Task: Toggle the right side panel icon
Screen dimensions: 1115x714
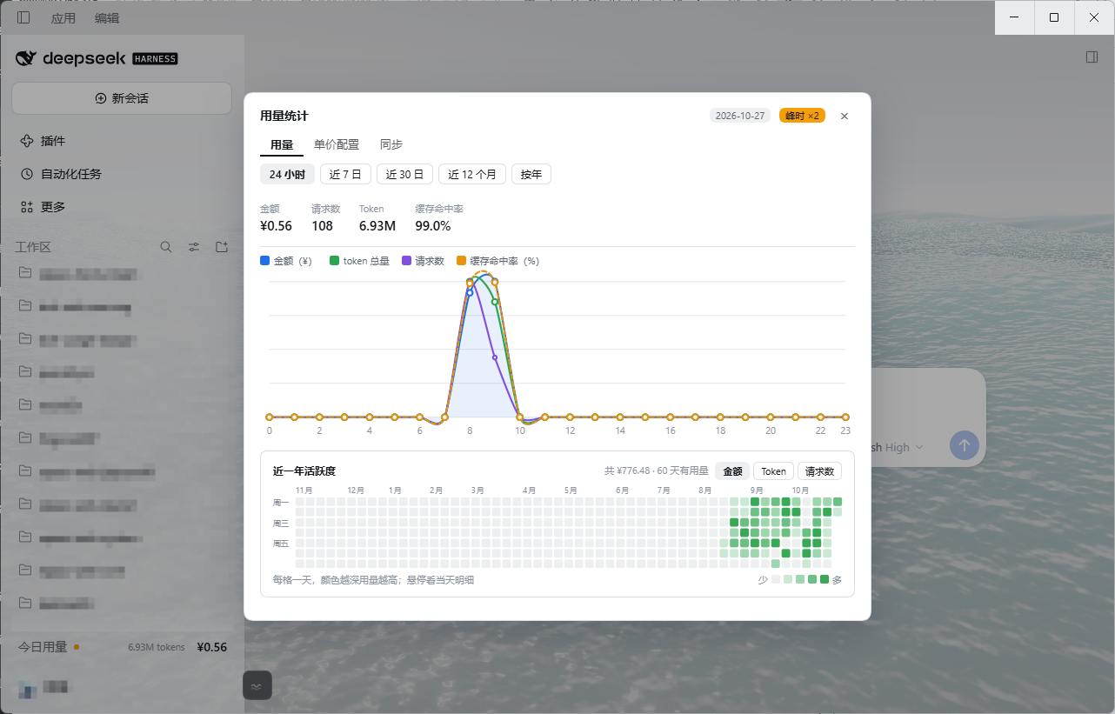Action: coord(1092,57)
